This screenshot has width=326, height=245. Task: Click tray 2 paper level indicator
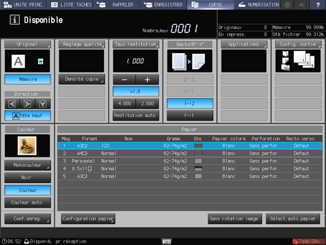coord(198,153)
